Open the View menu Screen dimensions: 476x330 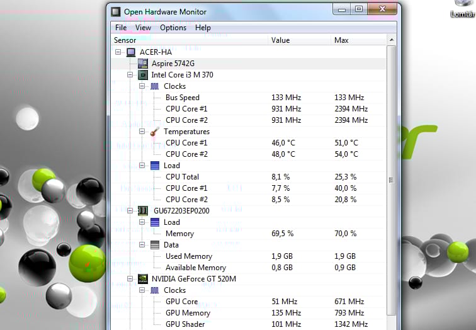pos(143,28)
